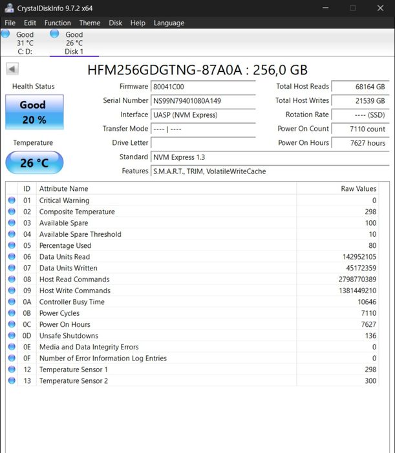The height and width of the screenshot is (453, 395).
Task: Click Power On Hours value 7627 hours
Action: point(360,143)
